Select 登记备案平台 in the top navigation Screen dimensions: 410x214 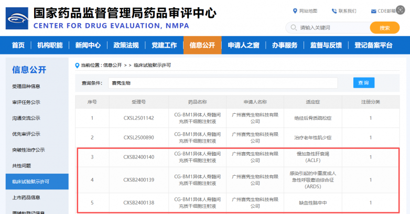click(x=373, y=45)
